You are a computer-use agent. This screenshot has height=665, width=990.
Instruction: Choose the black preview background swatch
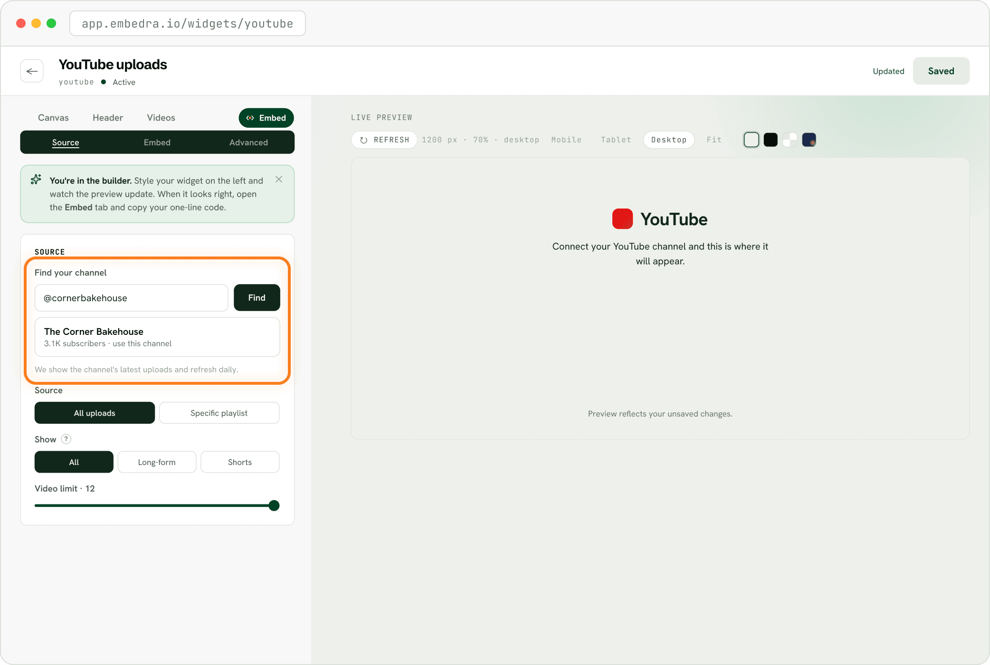point(771,140)
